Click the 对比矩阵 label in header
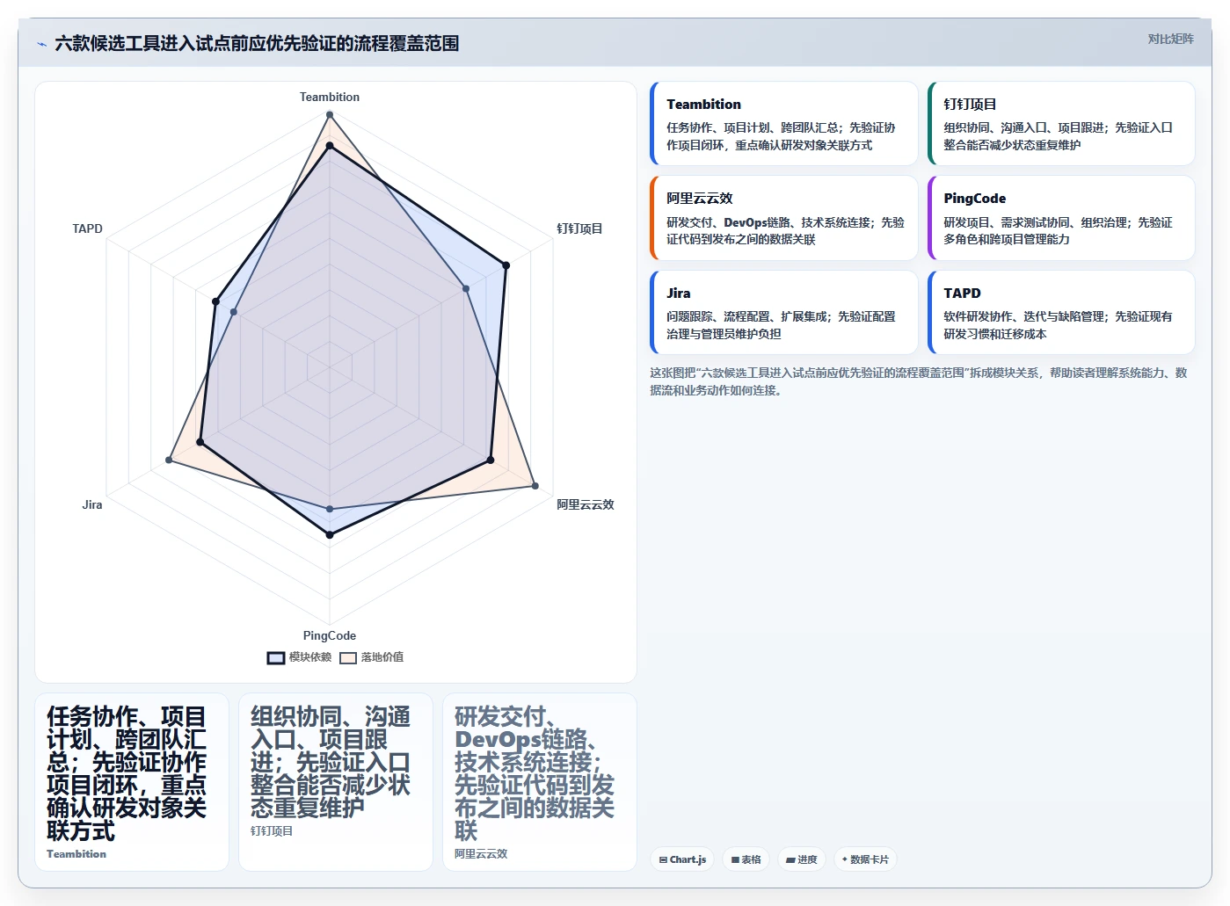This screenshot has height=906, width=1230. coord(1170,39)
